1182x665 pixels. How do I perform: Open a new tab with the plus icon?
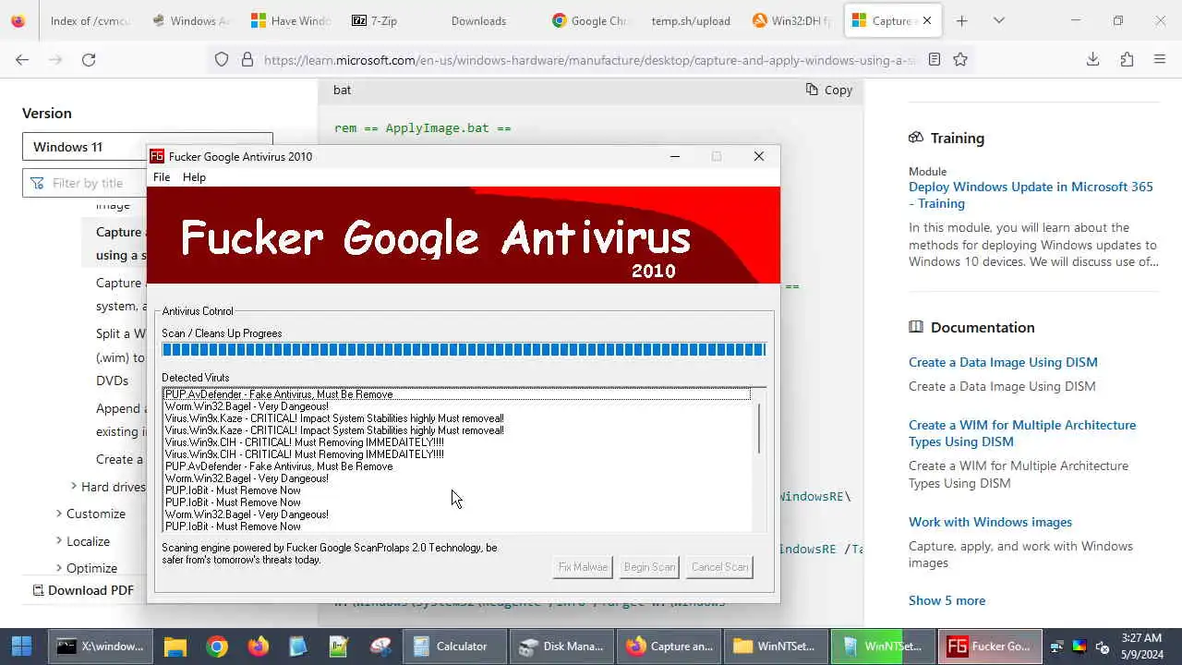pyautogui.click(x=961, y=20)
